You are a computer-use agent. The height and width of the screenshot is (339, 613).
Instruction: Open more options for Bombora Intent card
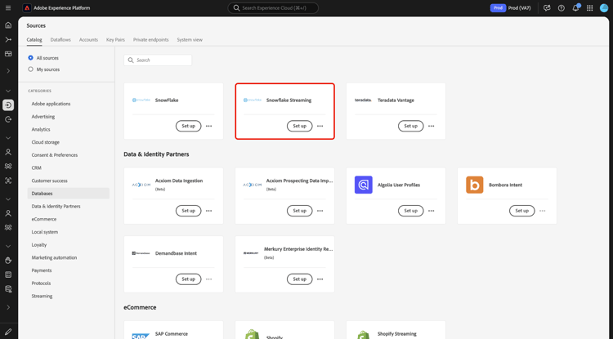542,211
